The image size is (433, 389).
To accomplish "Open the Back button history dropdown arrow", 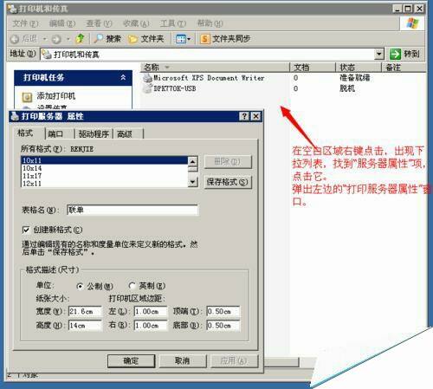I will click(44, 39).
